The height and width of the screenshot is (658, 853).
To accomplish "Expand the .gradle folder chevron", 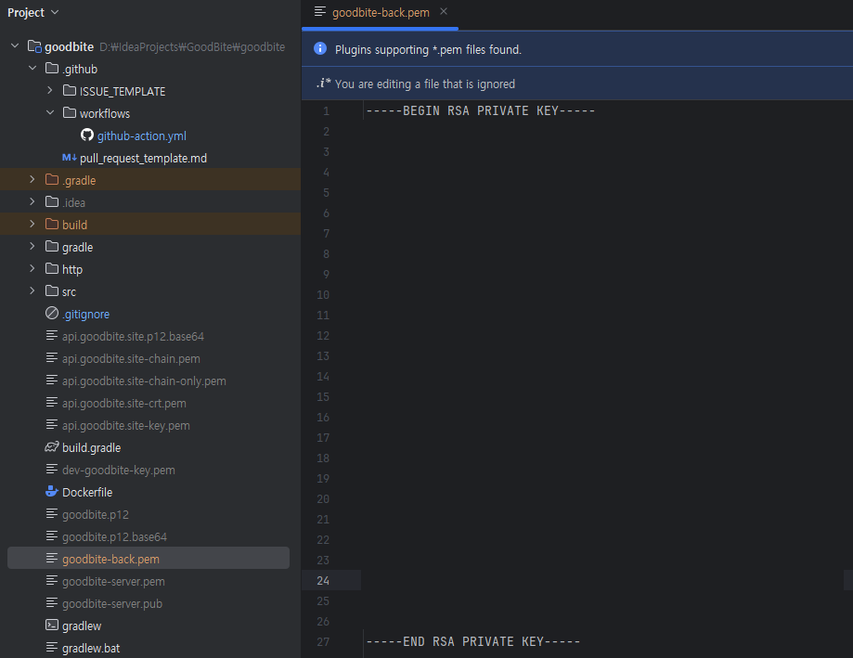I will point(32,179).
